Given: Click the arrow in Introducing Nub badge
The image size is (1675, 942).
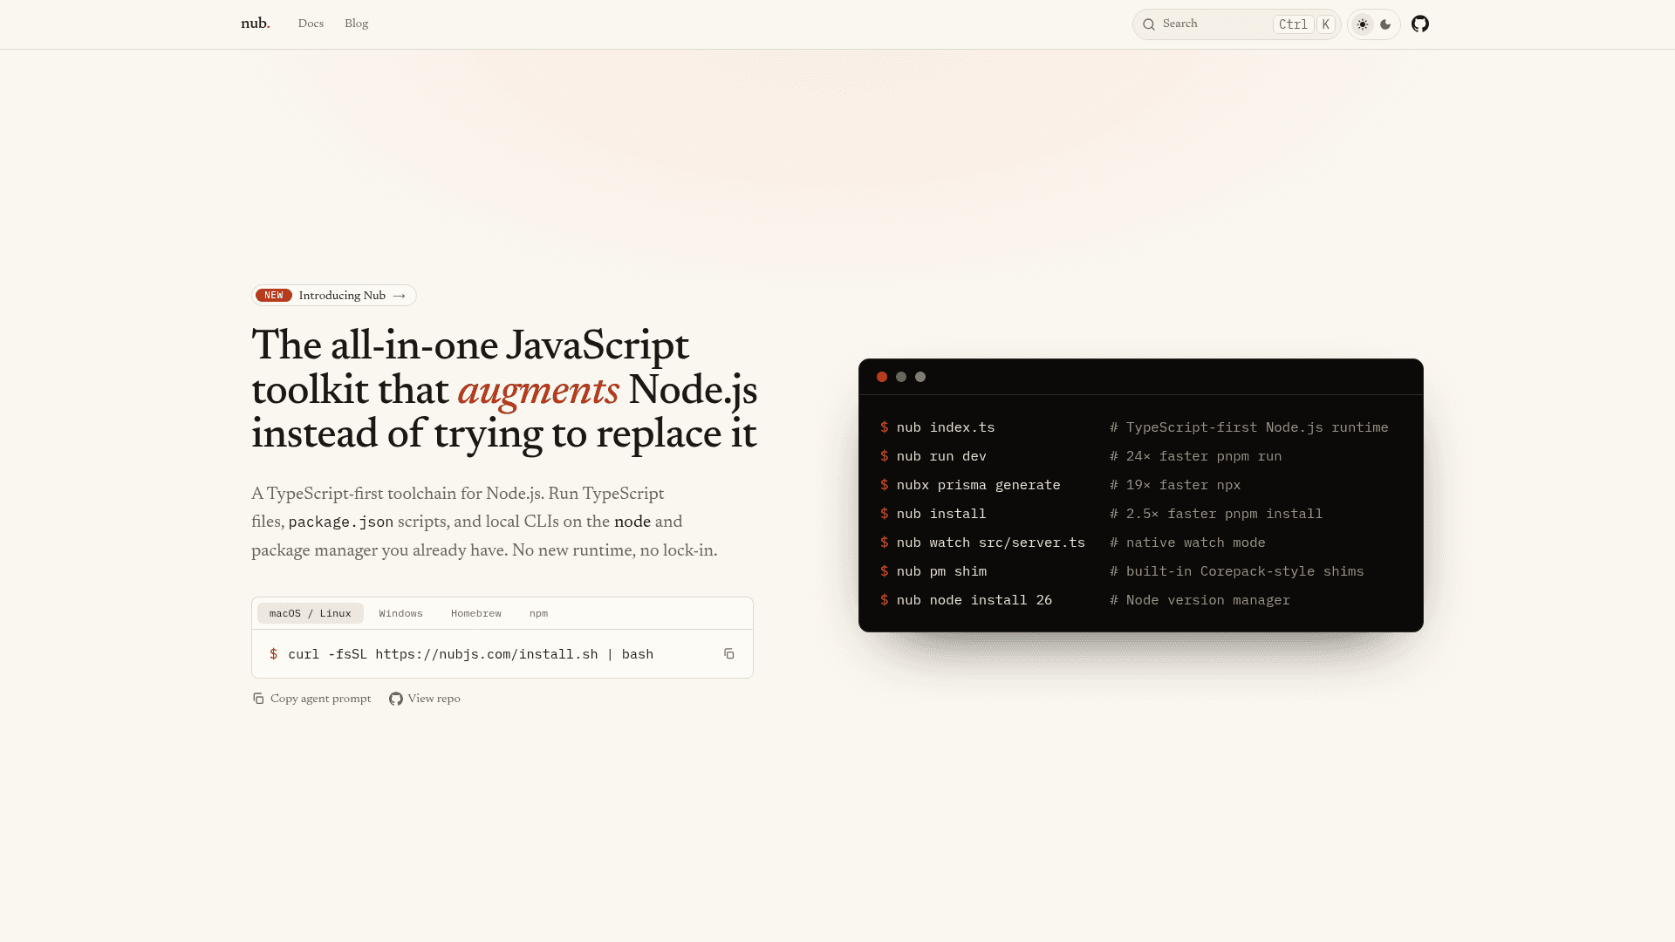Looking at the screenshot, I should point(400,296).
